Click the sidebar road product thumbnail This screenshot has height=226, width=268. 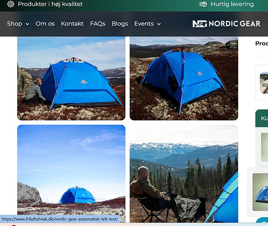pyautogui.click(x=264, y=82)
